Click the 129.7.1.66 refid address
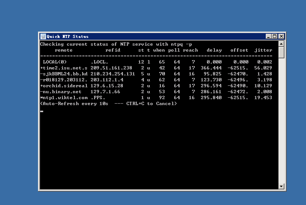Screen dimensions: 306x205 point(105,92)
